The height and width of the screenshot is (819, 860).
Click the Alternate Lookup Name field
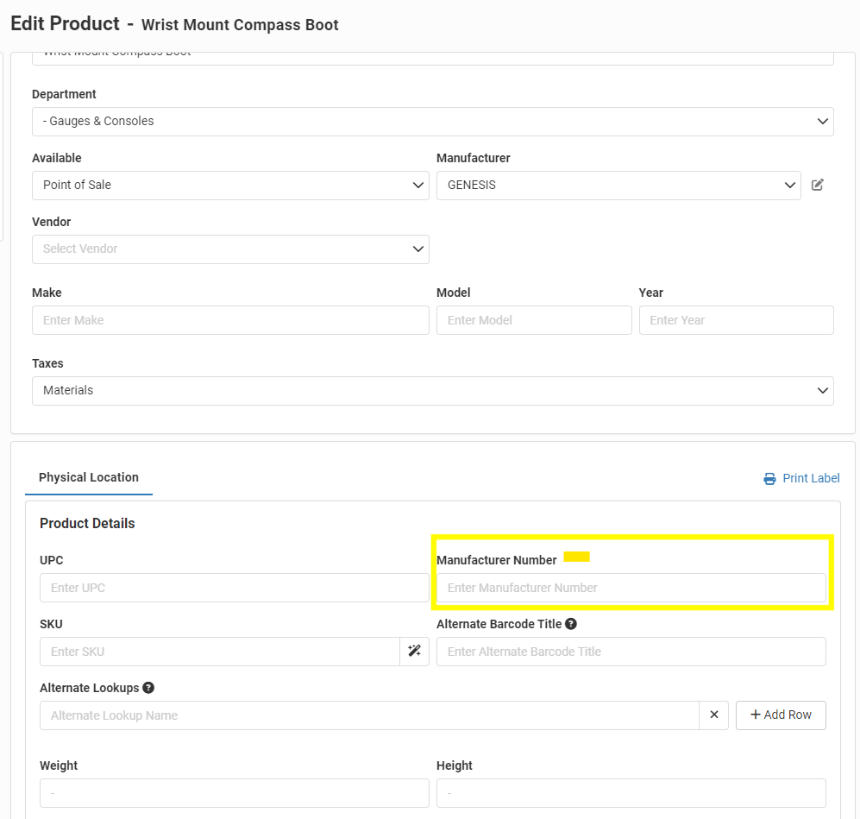(x=369, y=715)
